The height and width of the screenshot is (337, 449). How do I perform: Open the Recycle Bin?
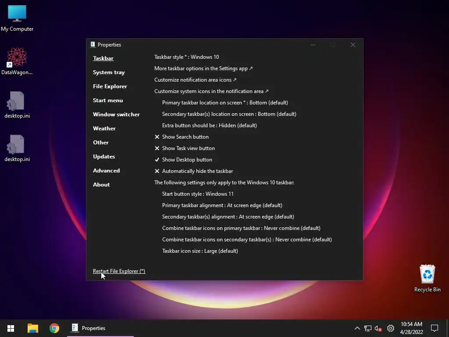coord(427,278)
